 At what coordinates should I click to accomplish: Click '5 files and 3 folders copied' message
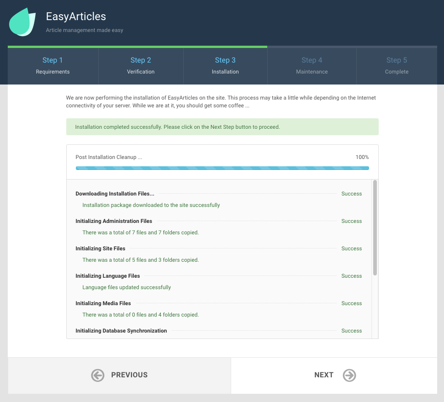[x=140, y=260]
